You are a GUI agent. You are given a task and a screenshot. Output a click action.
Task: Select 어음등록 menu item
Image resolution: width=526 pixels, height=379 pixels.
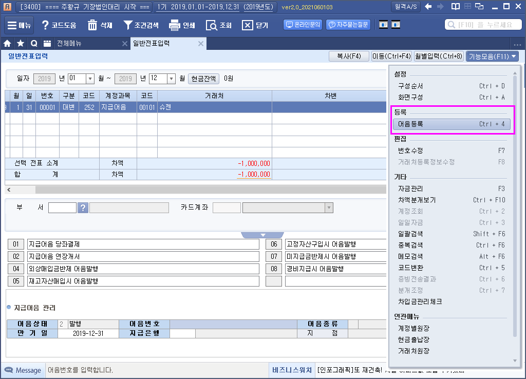coord(451,124)
